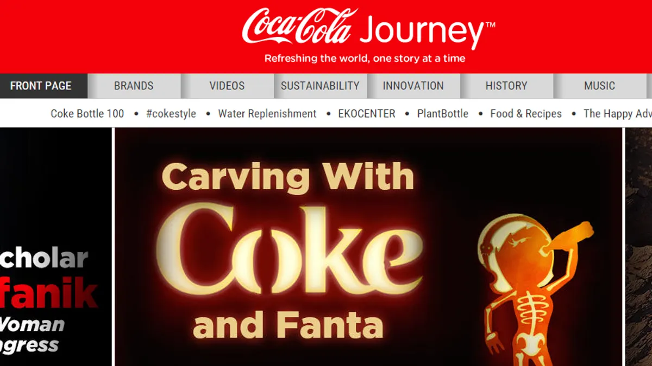Visit the Water Replenishment link
The width and height of the screenshot is (652, 366).
point(267,114)
